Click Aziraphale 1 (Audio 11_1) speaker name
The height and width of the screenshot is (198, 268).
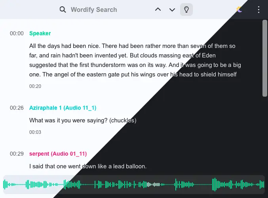click(x=63, y=108)
